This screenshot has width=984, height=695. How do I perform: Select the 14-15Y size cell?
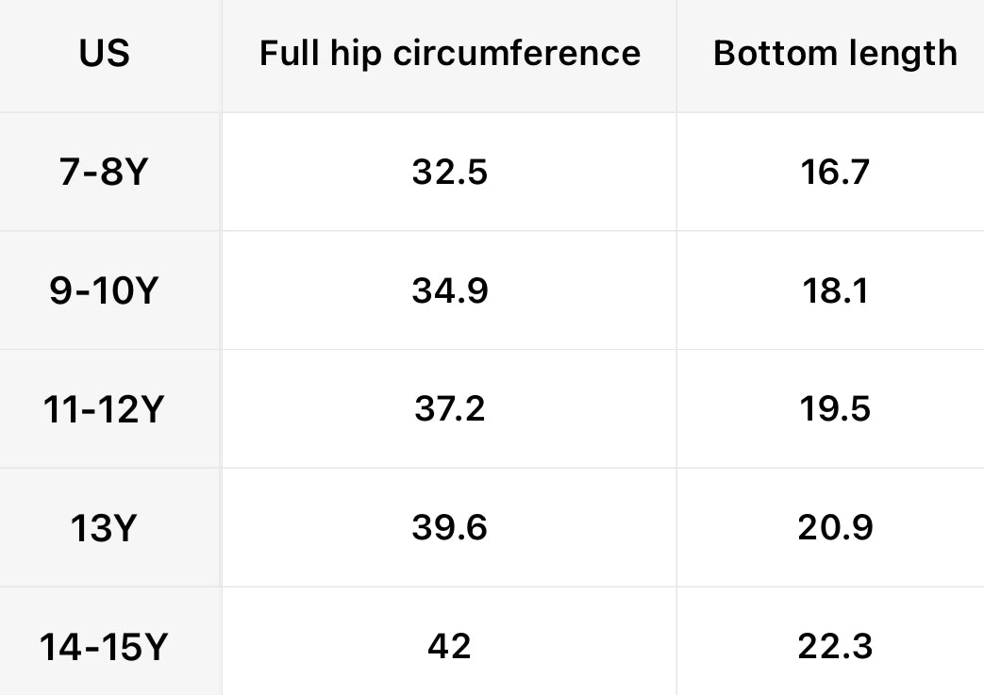(x=104, y=647)
